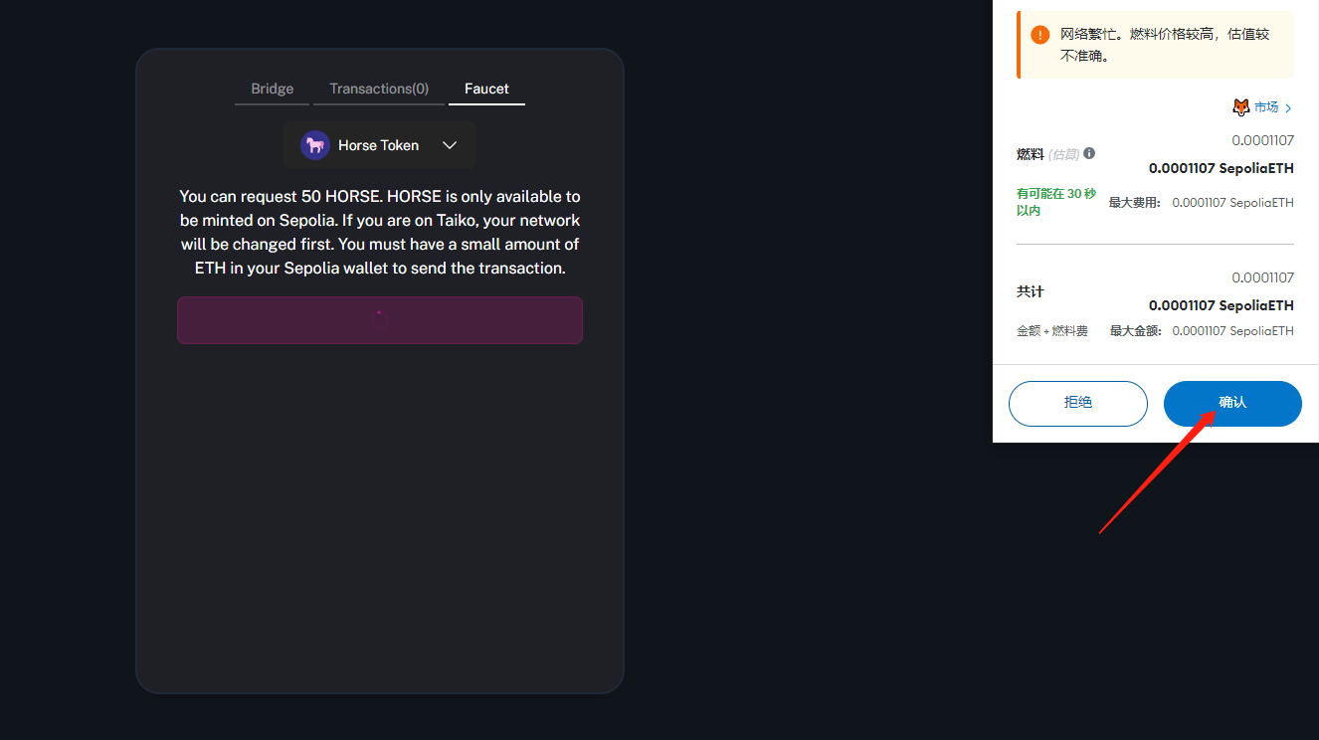Viewport: 1319px width, 740px height.
Task: Open the 市场 link
Action: 1266,107
